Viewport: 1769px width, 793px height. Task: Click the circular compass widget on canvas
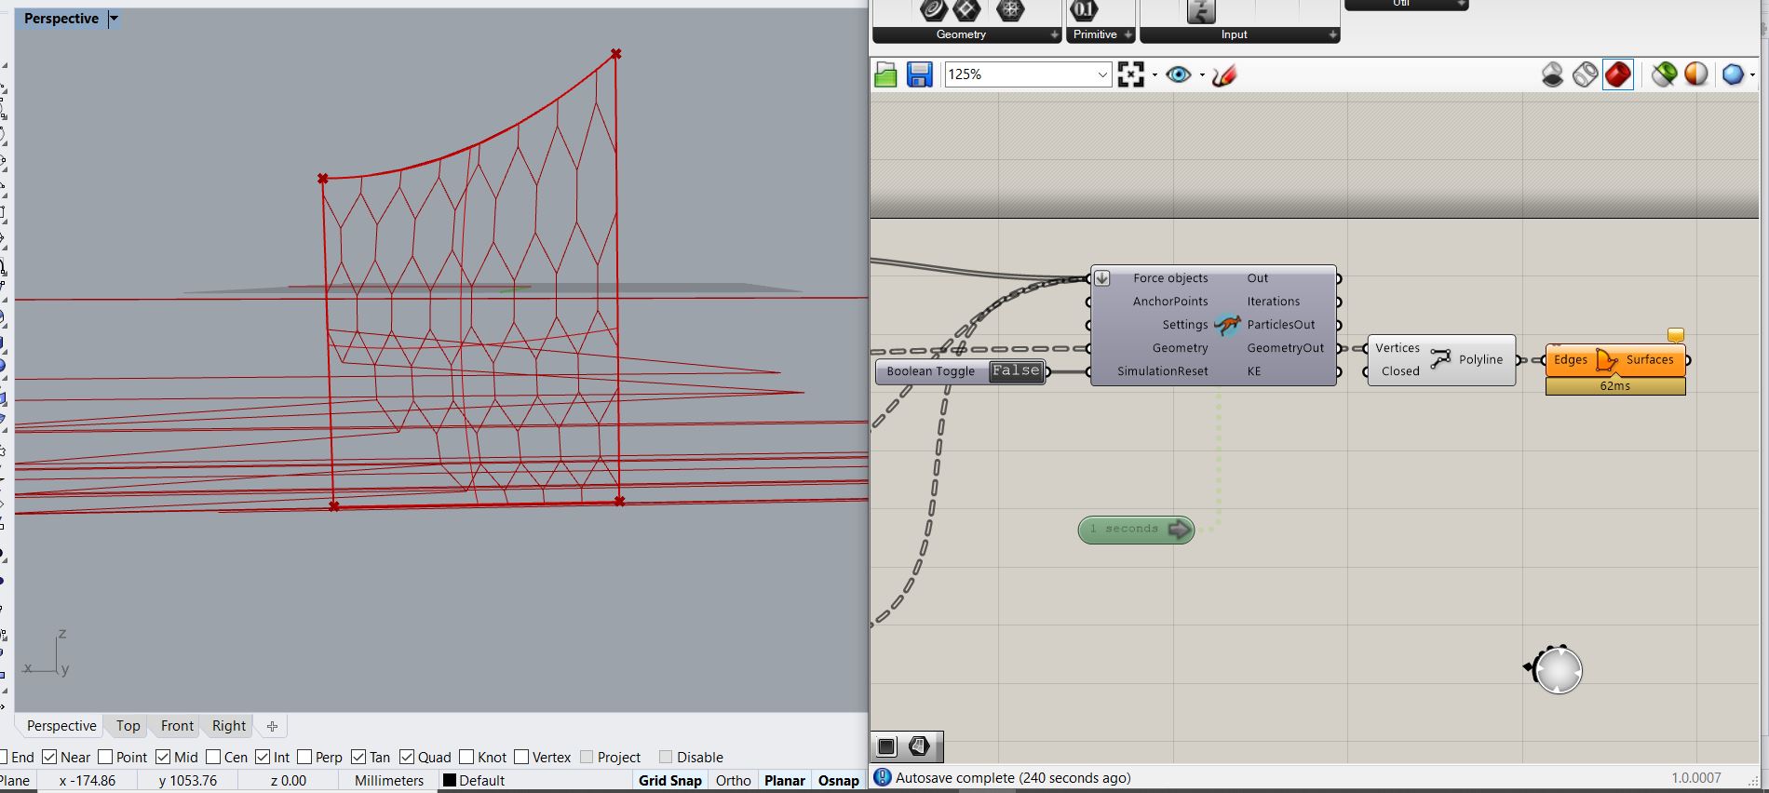tap(1558, 670)
